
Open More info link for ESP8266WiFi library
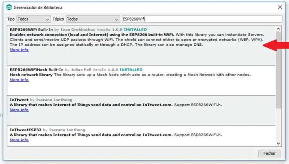(19, 50)
